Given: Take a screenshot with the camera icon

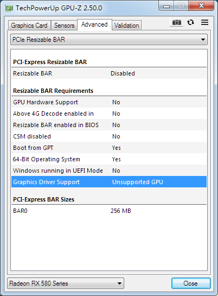Looking at the screenshot, I should (177, 22).
